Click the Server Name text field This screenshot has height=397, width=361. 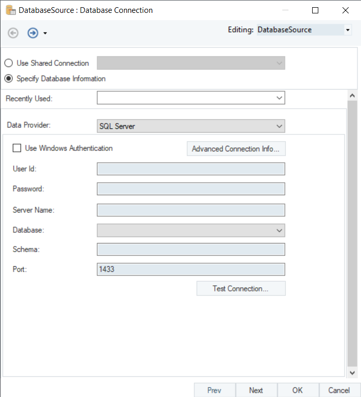click(190, 210)
